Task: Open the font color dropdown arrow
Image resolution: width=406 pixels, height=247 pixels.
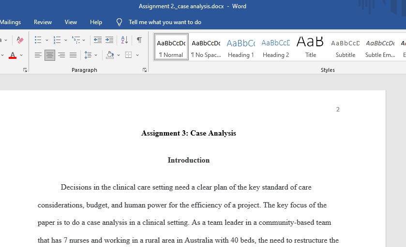Action: tap(21, 55)
